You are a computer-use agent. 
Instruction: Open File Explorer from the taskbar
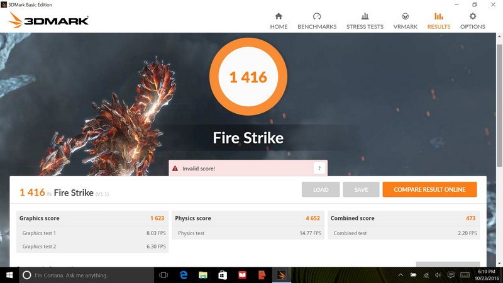click(203, 275)
